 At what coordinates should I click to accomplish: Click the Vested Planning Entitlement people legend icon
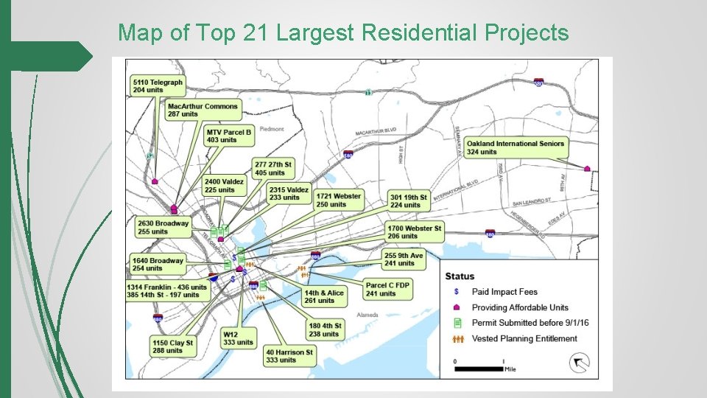[458, 339]
